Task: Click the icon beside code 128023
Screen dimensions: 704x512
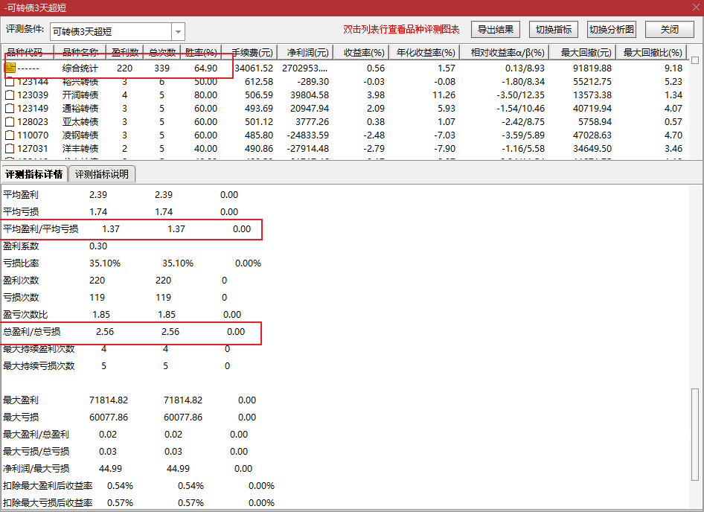Action: coord(10,122)
